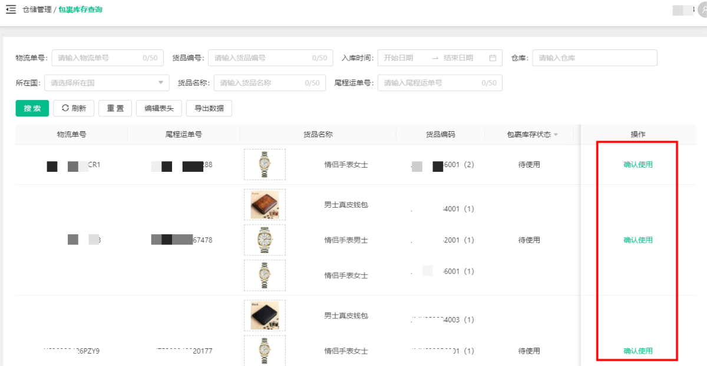Click 确认使用 link in second row

(638, 240)
